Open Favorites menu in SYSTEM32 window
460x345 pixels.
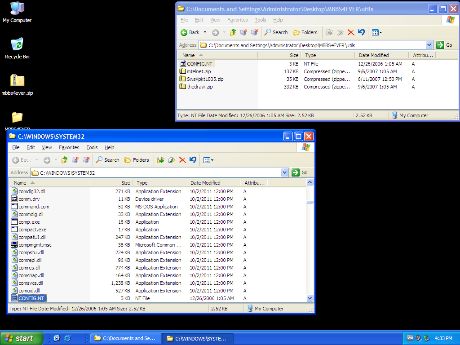69,147
